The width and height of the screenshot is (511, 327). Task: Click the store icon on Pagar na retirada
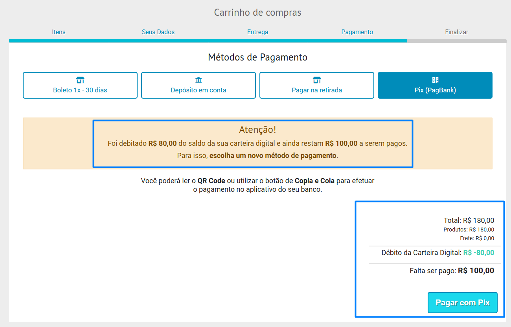317,80
